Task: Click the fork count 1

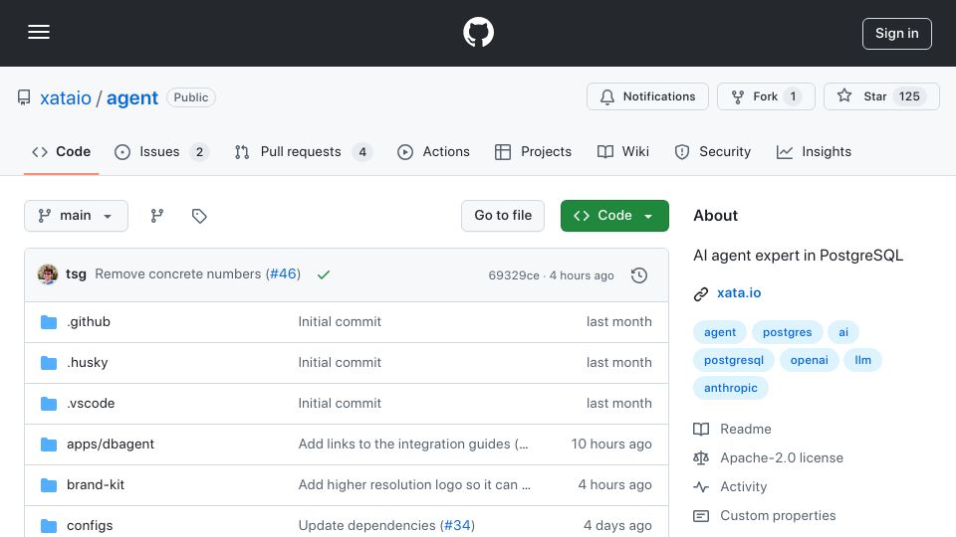Action: tap(793, 96)
